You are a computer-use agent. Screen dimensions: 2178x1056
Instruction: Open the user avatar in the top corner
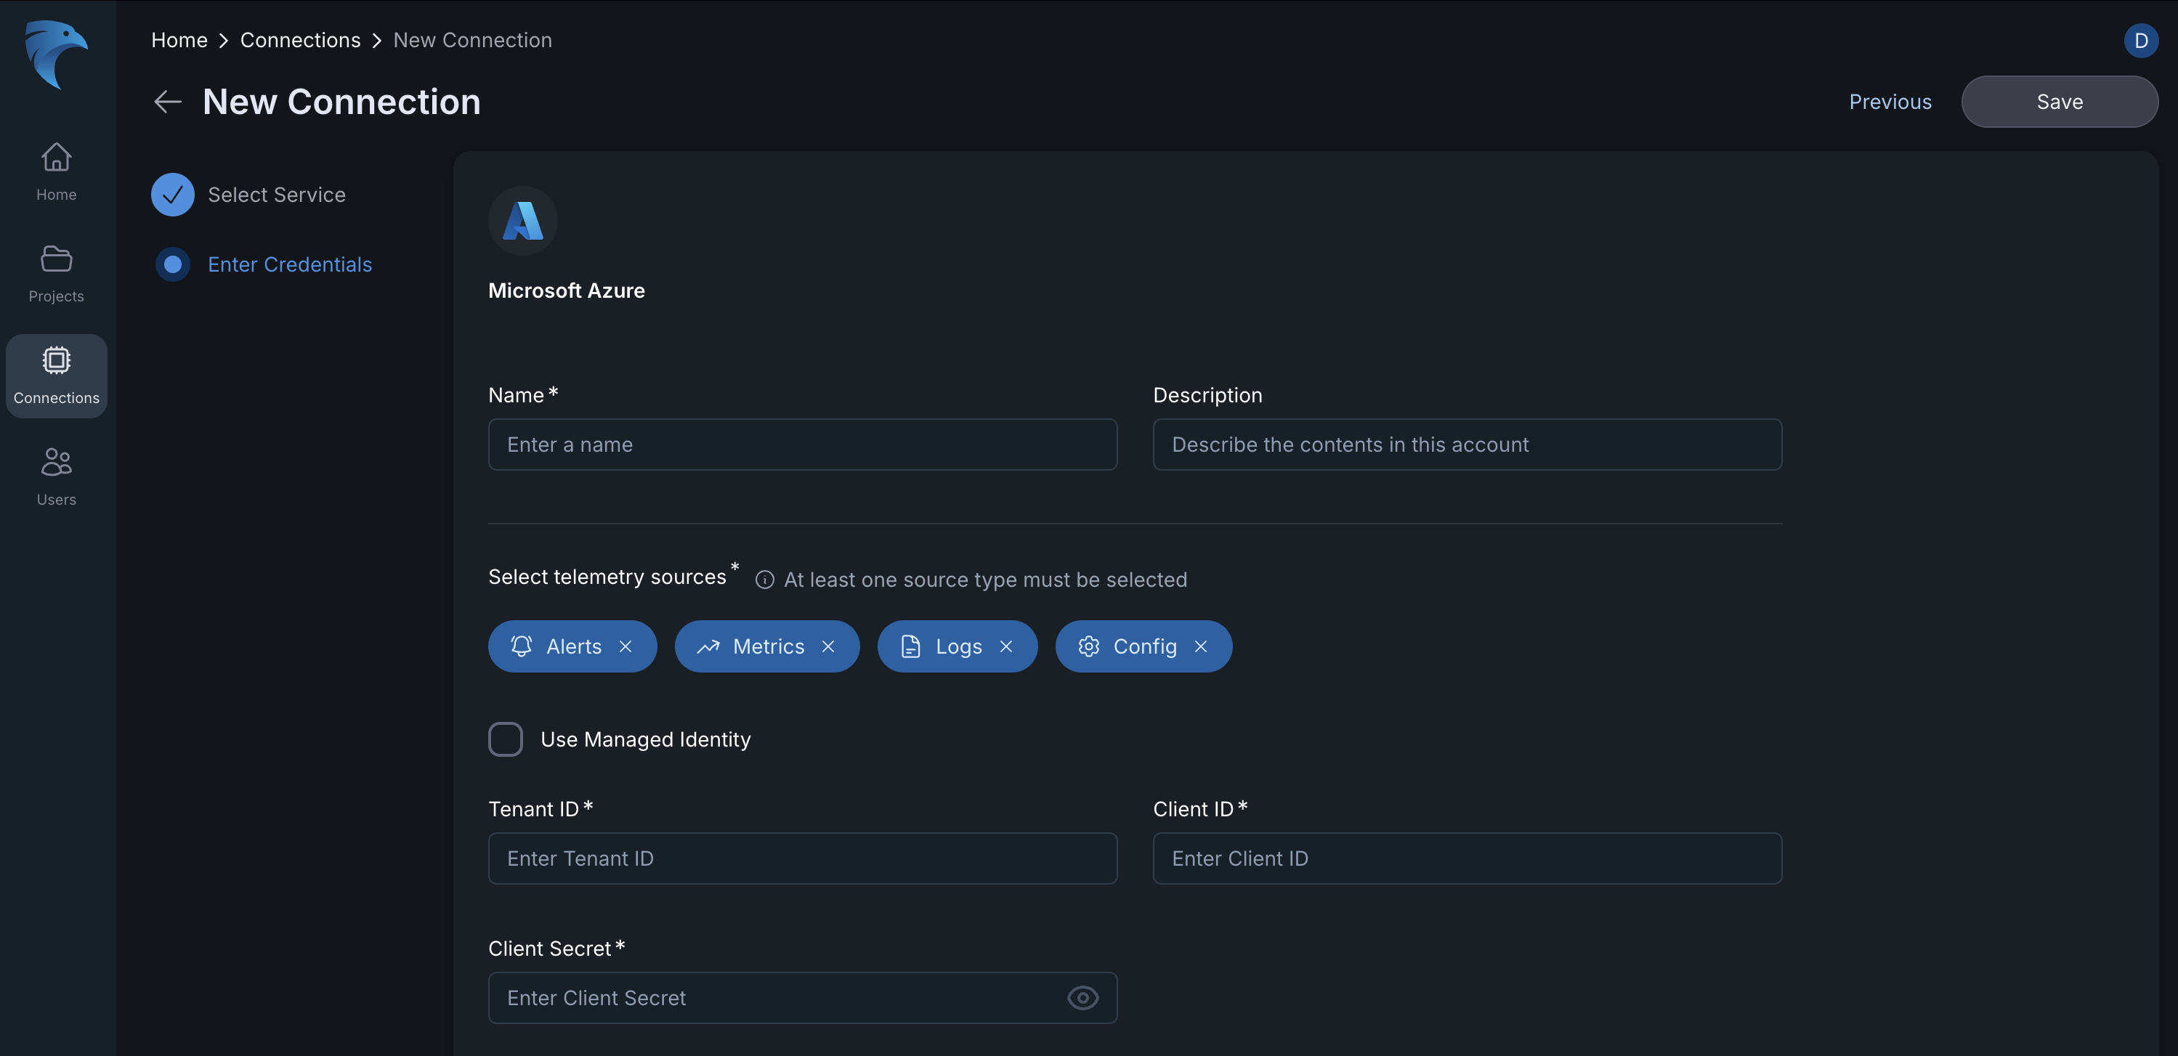pos(2141,40)
